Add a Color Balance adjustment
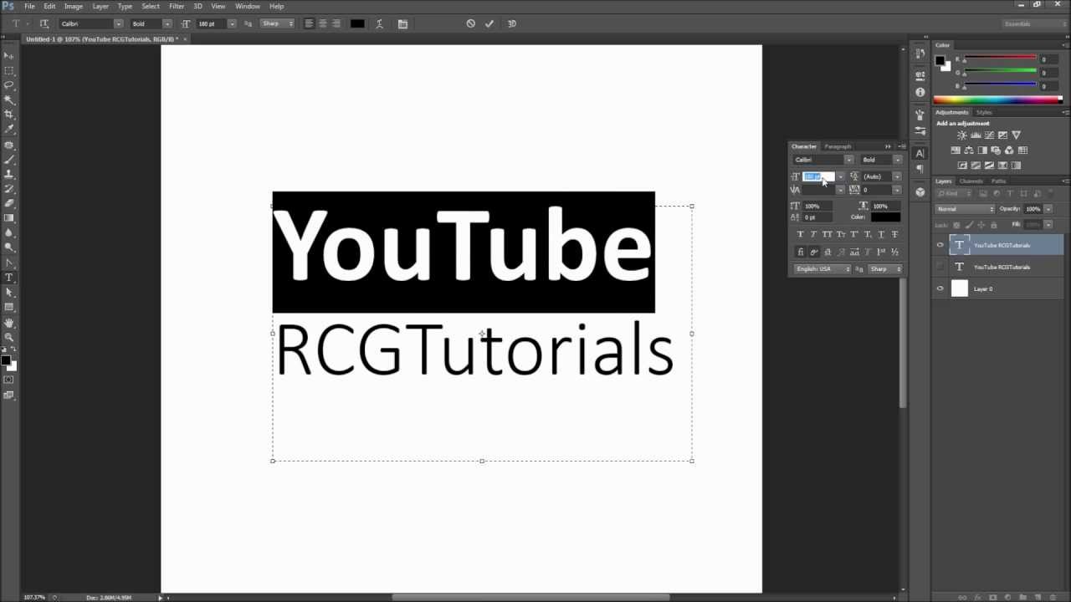Image resolution: width=1071 pixels, height=602 pixels. click(x=968, y=150)
